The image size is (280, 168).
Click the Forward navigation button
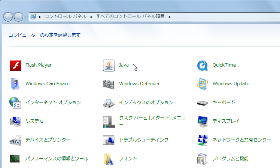click(18, 17)
